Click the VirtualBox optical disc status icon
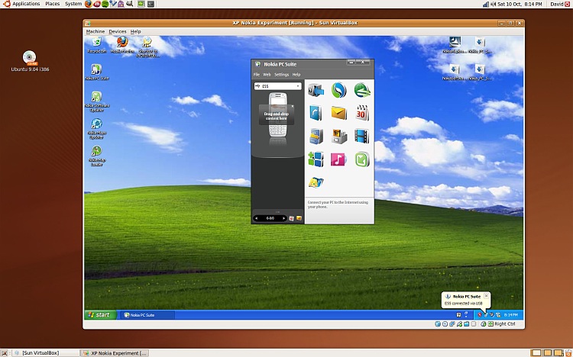Screen dimensions: 573x357 (x=445, y=323)
